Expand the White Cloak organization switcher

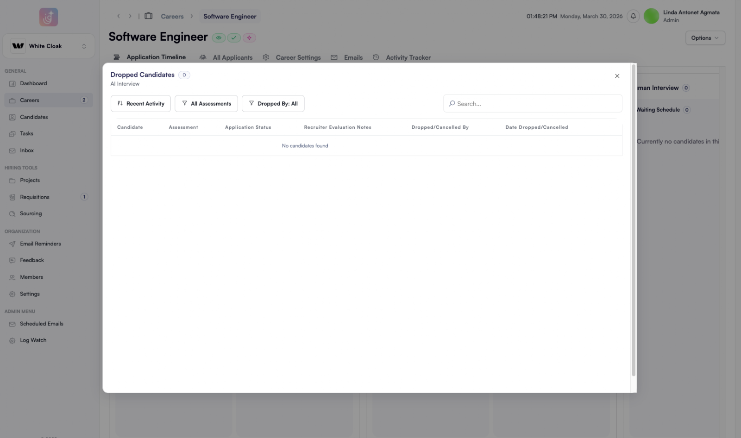point(49,46)
